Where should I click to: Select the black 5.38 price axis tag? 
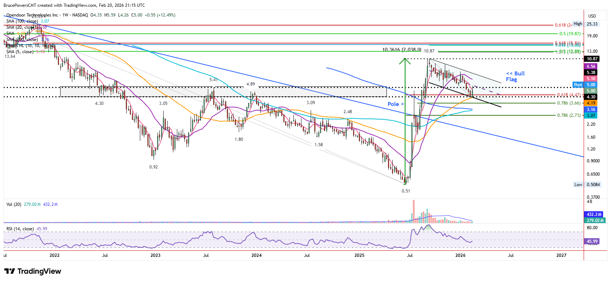click(x=591, y=73)
